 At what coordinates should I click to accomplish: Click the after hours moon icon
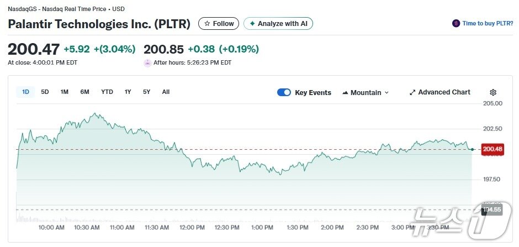click(x=147, y=62)
